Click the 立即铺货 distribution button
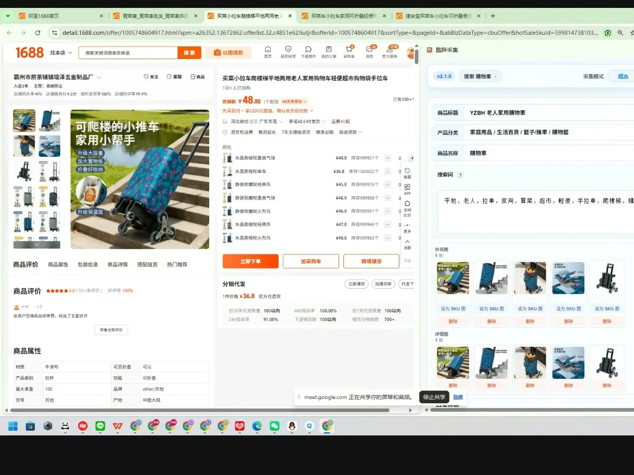The height and width of the screenshot is (475, 634). coord(356,284)
